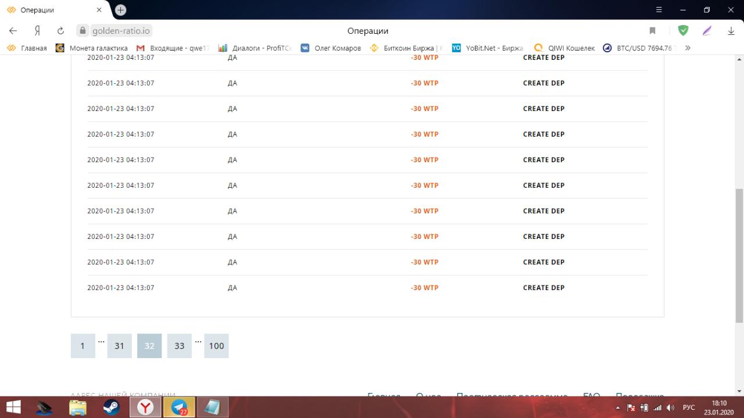Click the vertical page scrollbar thumb
Screen dimensions: 744x418
tap(739, 255)
